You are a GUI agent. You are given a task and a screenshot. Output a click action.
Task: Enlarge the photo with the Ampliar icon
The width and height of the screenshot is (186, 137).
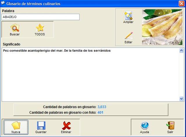[128, 15]
